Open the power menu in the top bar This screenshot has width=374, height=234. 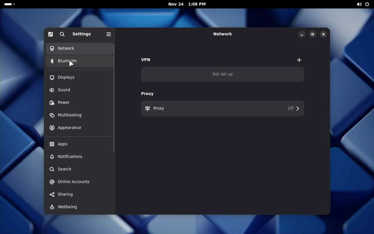[367, 4]
